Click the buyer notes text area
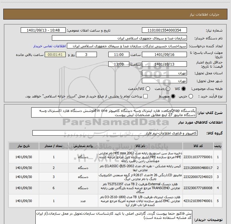Viewport: 231px width, 224px height. point(114,218)
